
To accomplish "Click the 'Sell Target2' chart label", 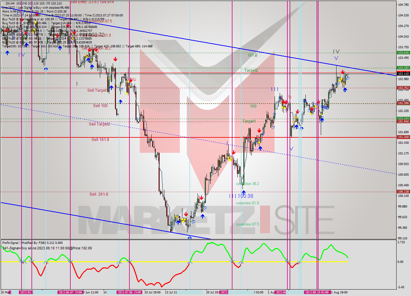I will pos(100,124).
